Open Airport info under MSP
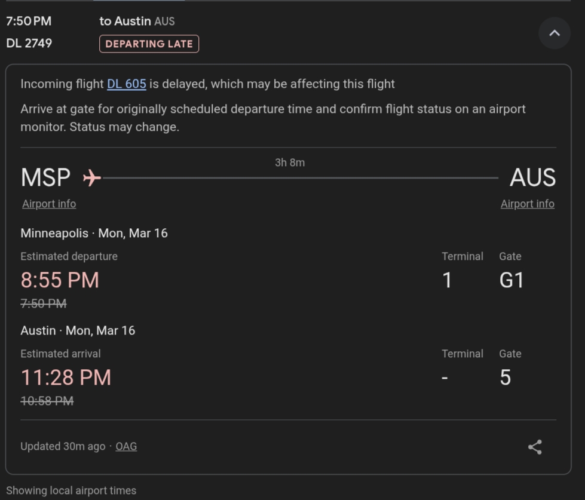Image resolution: width=585 pixels, height=500 pixels. click(49, 204)
